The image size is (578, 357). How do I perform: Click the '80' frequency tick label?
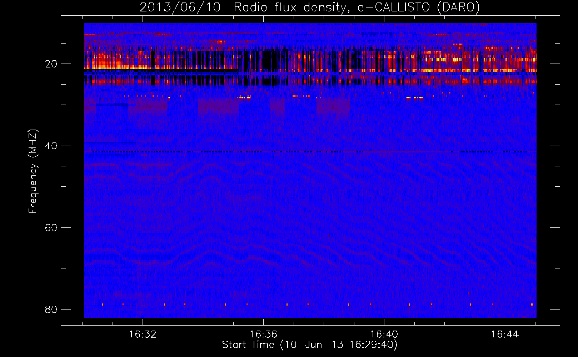(x=51, y=310)
